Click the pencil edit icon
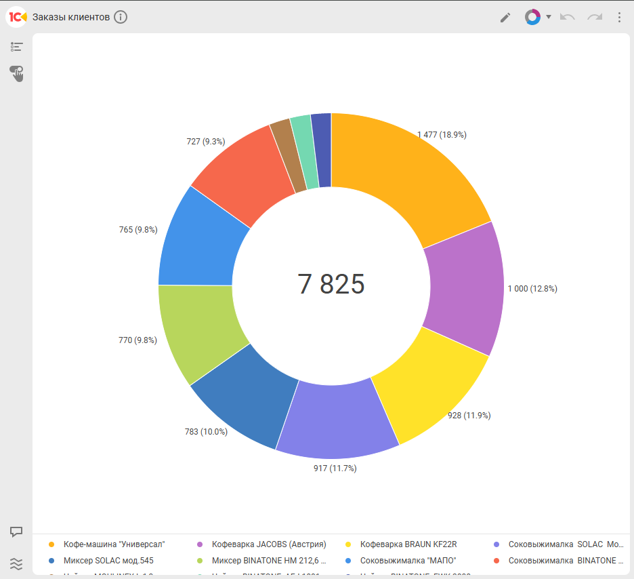 (x=505, y=18)
